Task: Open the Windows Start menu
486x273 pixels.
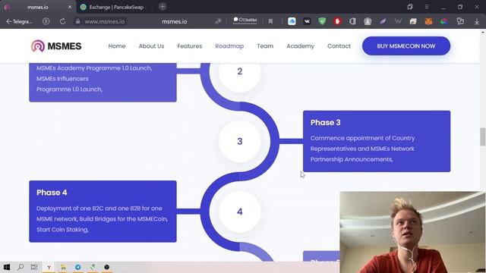Action: [7, 267]
